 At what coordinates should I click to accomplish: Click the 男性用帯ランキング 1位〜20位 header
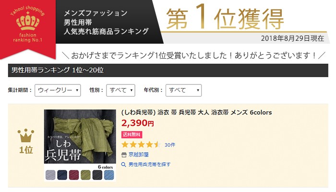click(x=168, y=70)
